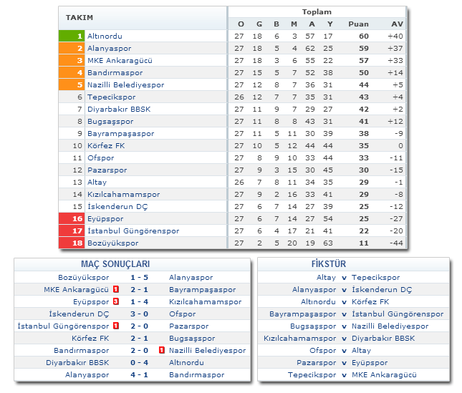Open the Bozüyükspor 1 - 5 Alanyaspor score
This screenshot has height=393, width=462.
(139, 278)
